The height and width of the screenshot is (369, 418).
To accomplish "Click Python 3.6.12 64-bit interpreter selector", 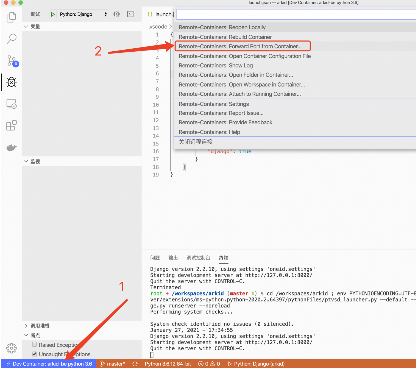I will [168, 364].
